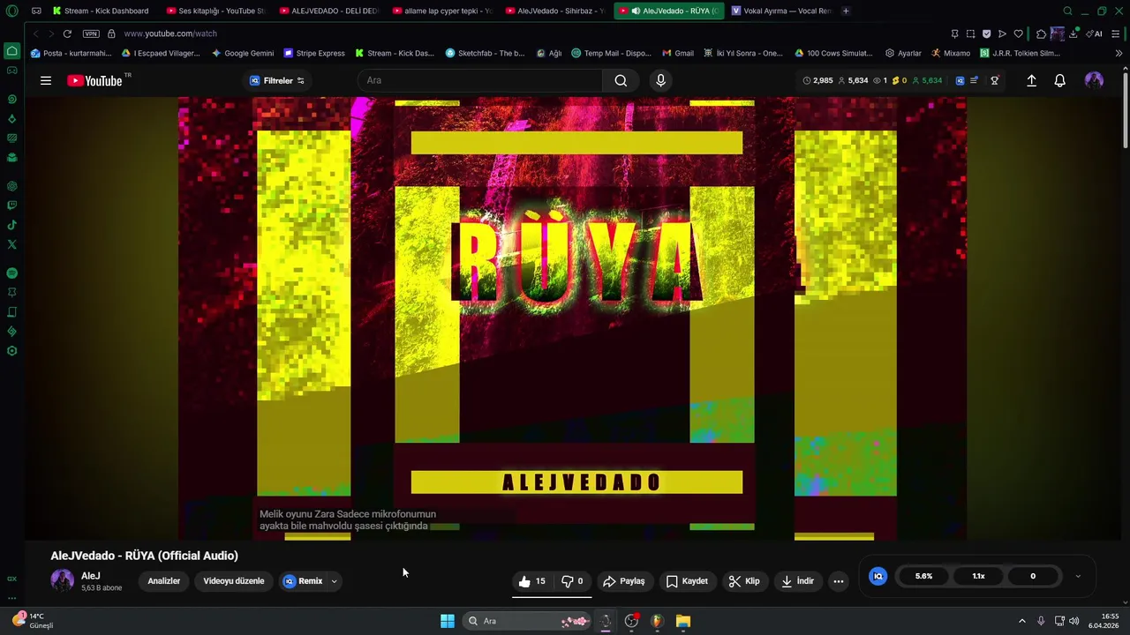Save the video with Kaydet

point(687,581)
